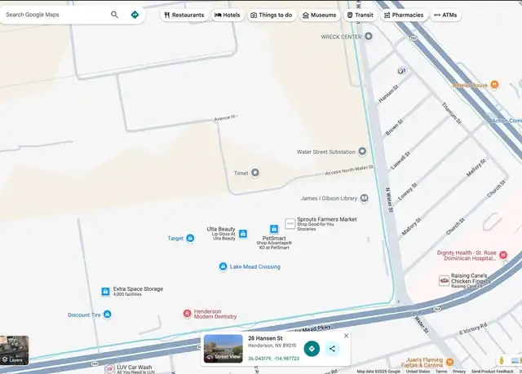Close the 28 Hansen St info card
The height and width of the screenshot is (374, 522).
pyautogui.click(x=346, y=336)
